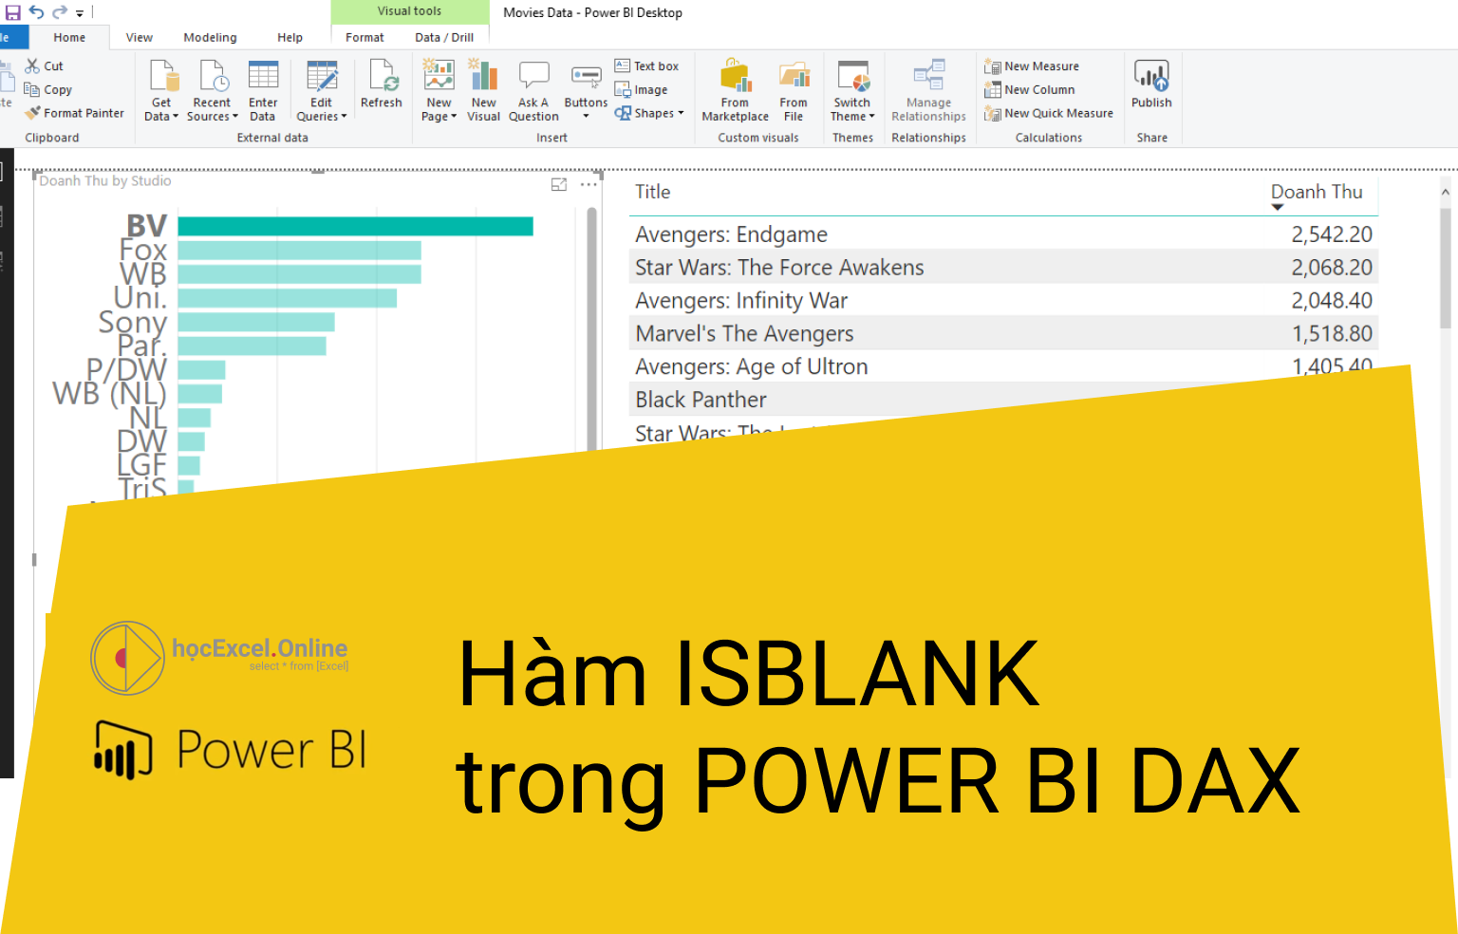Screen dimensions: 1458x934
Task: Open Switch Theme menu
Action: coord(852,91)
